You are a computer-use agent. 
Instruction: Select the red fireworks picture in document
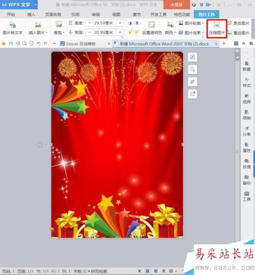117,145
